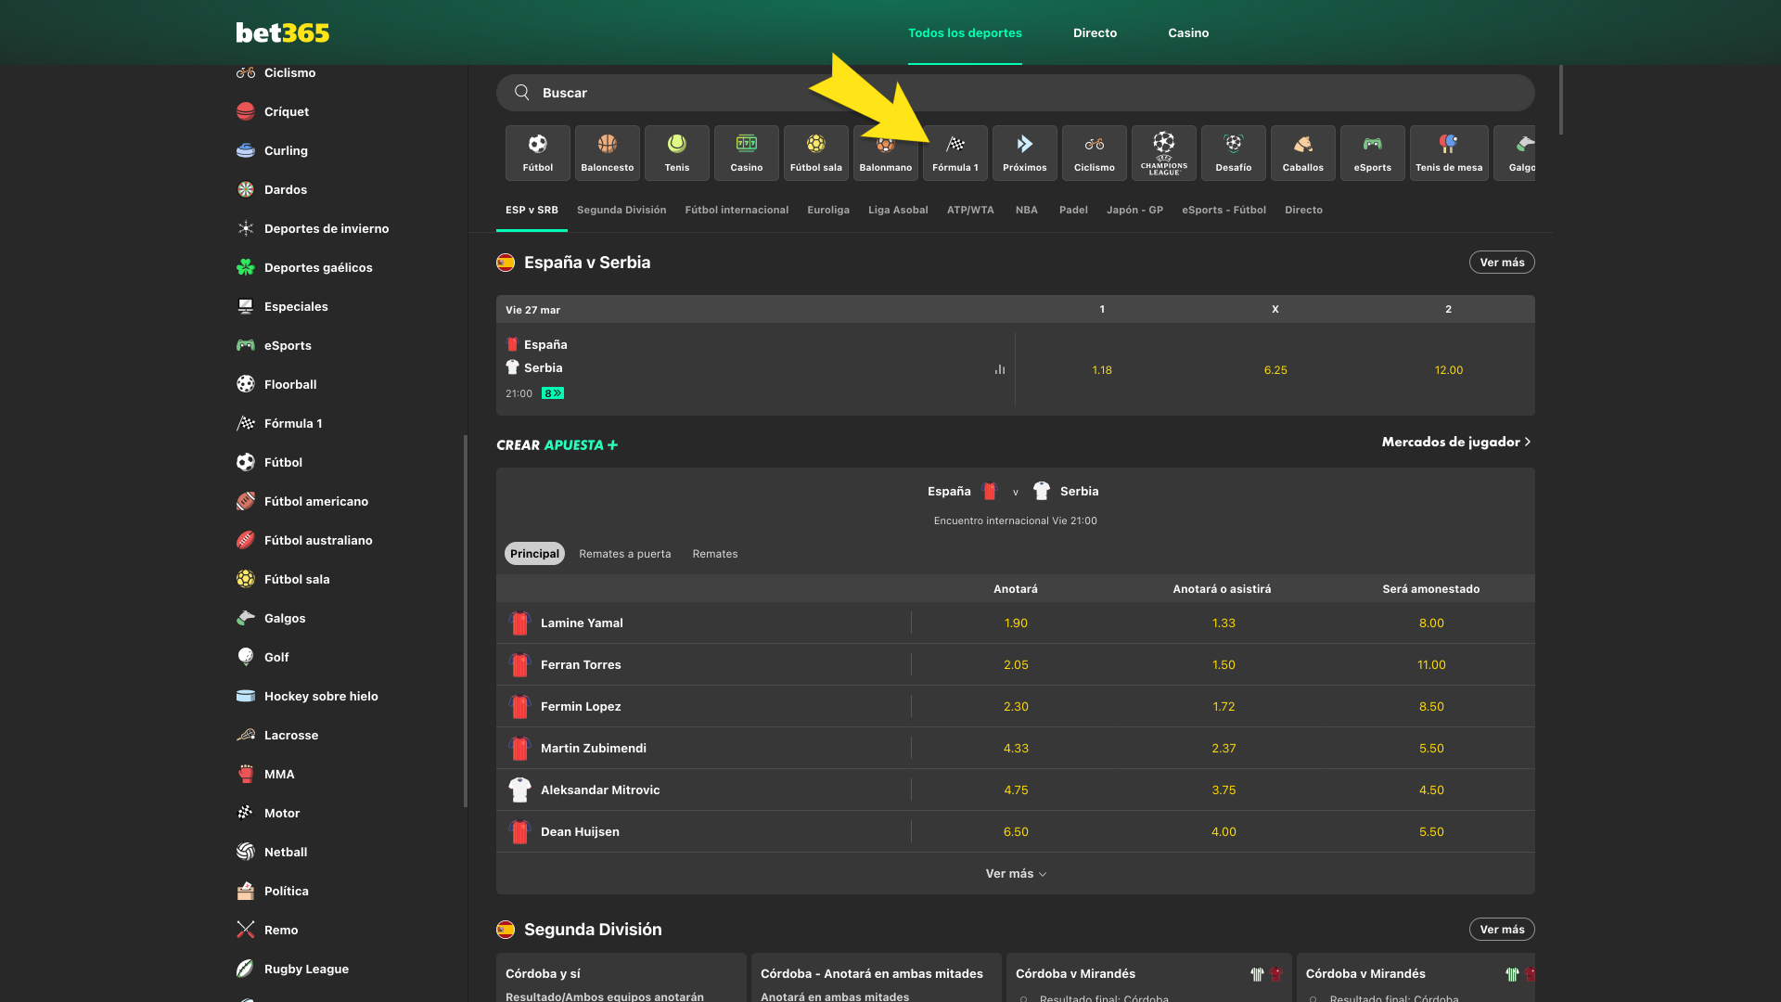
Task: Expand player list with Ver más chevron
Action: coord(1016,874)
